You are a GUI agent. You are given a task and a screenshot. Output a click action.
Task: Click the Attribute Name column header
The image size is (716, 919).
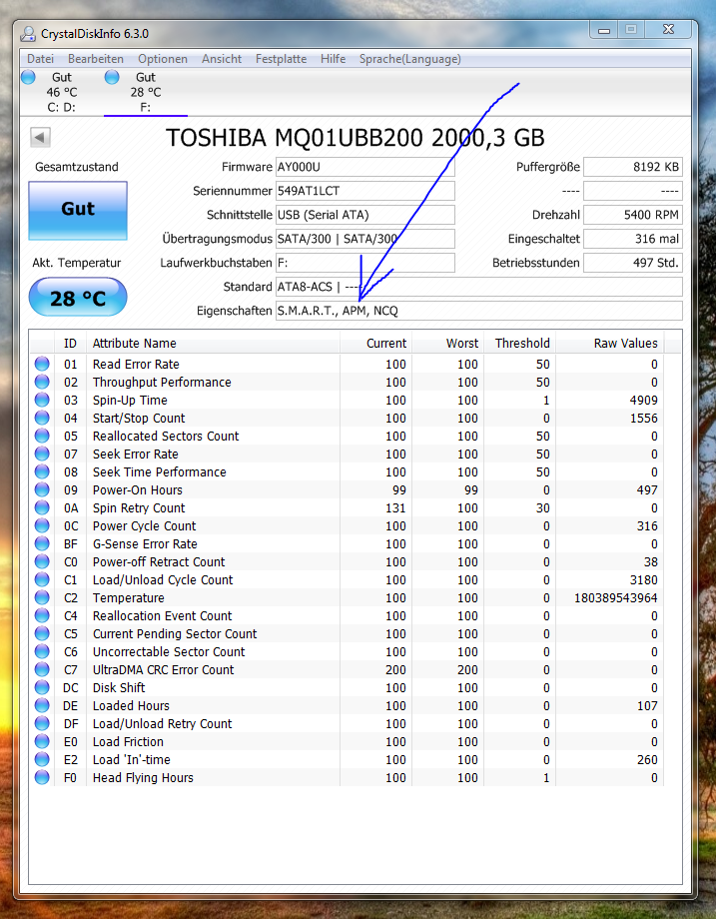pos(213,343)
